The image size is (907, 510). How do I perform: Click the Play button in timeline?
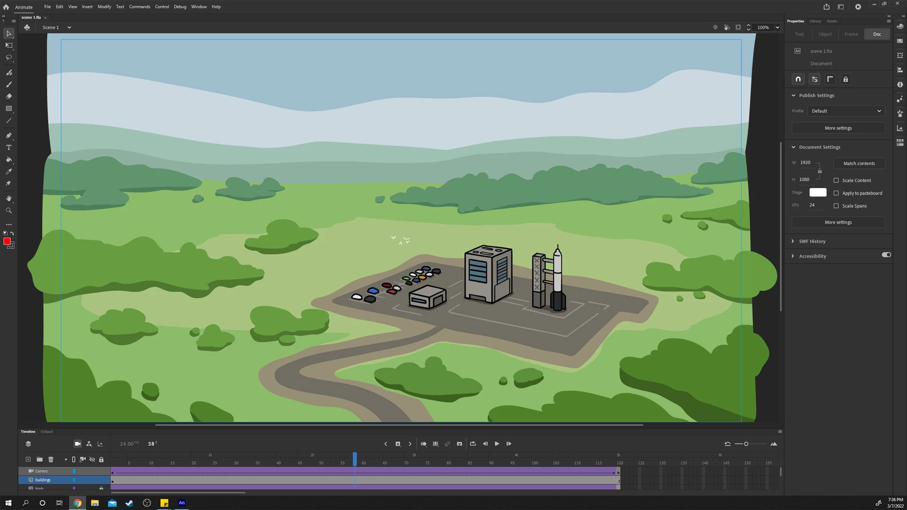pos(497,444)
